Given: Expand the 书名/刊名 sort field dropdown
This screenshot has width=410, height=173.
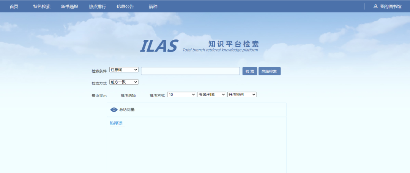Looking at the screenshot, I should tap(211, 95).
